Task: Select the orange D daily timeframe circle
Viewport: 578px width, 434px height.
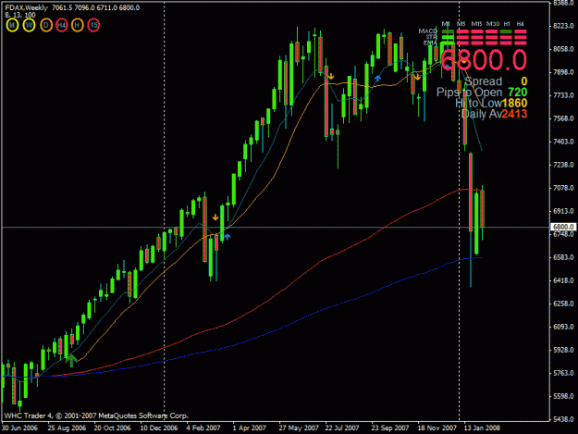Action: click(x=46, y=25)
